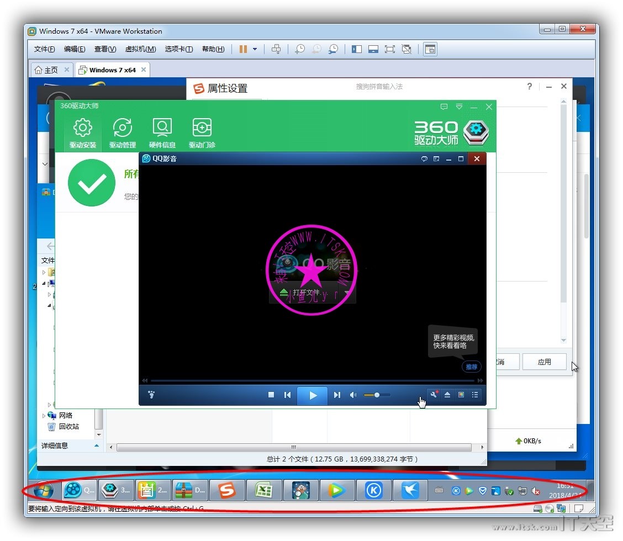The image size is (623, 541).
Task: Toggle VMware pause virtual machine button
Action: point(243,49)
